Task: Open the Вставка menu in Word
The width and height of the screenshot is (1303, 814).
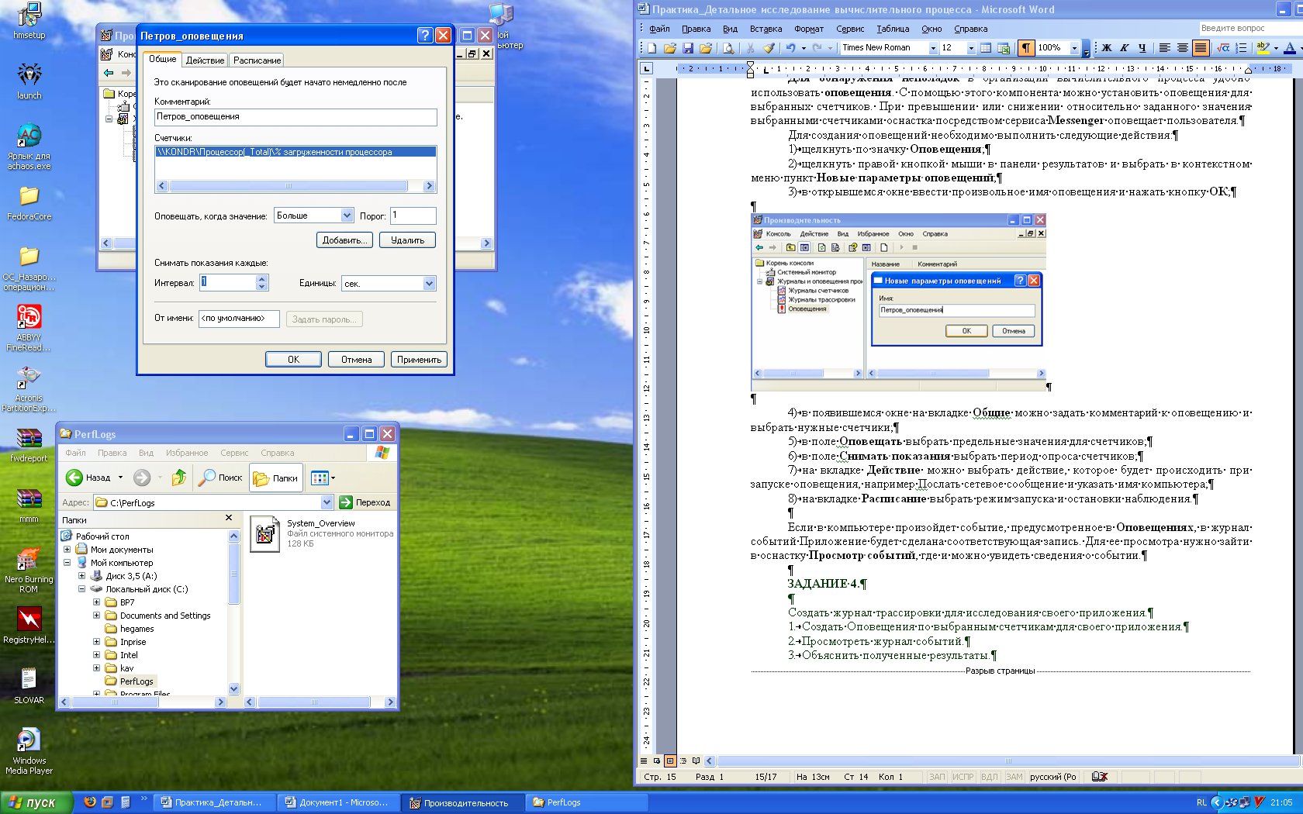Action: click(x=766, y=29)
